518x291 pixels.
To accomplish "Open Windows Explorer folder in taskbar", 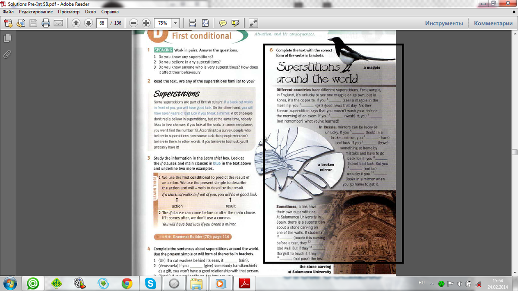I will [x=197, y=284].
